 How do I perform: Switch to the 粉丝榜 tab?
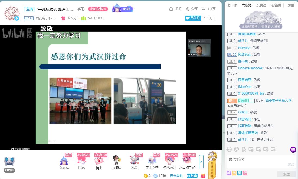tap(276, 5)
